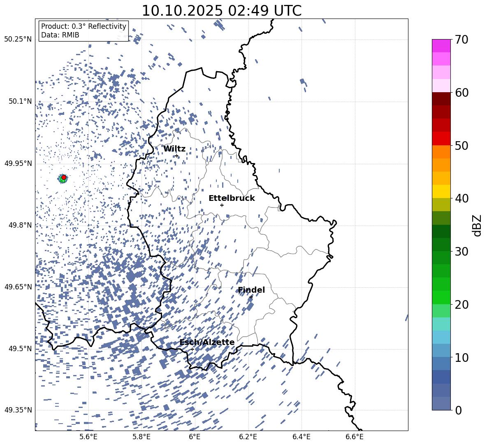Click the 6.2°E longitude label

pos(248,437)
